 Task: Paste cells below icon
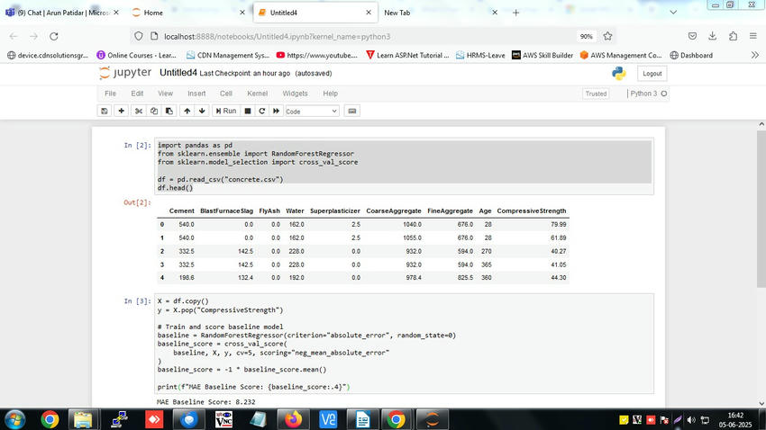tap(169, 112)
